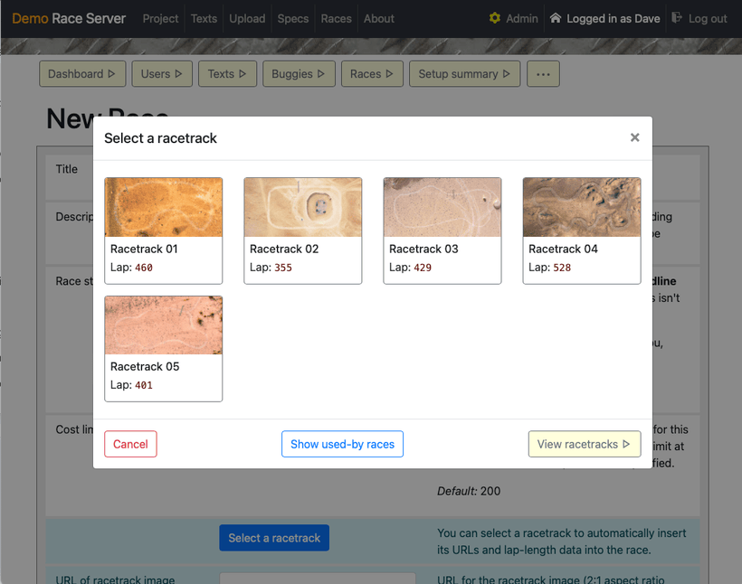Go to Upload in navbar

(x=247, y=18)
